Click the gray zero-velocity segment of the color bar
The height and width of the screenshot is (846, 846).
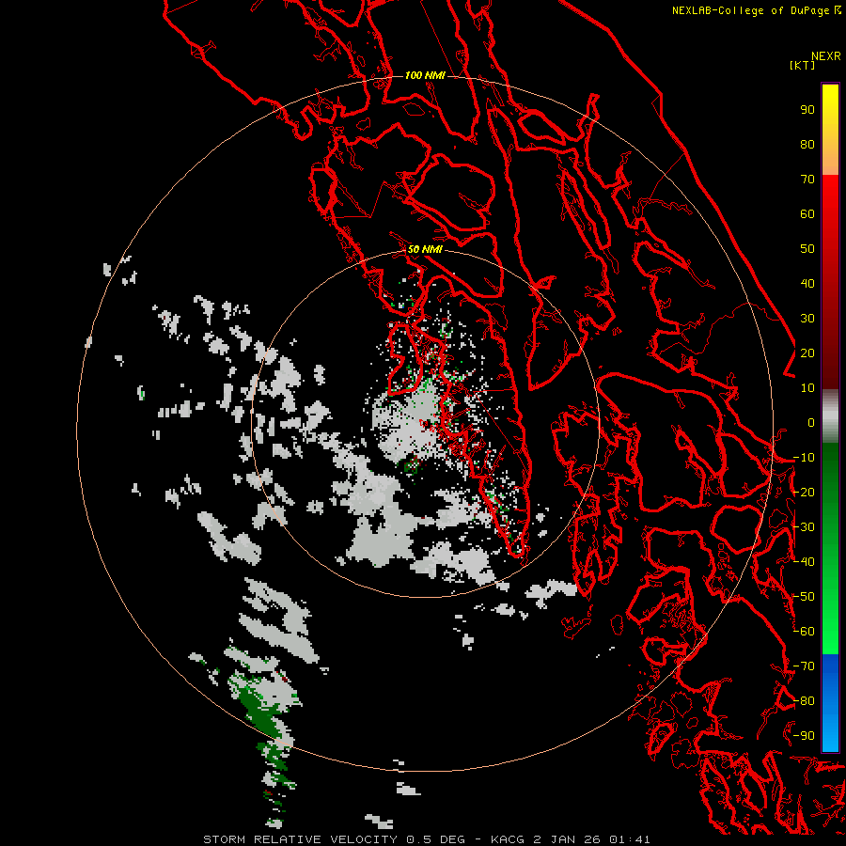(830, 416)
